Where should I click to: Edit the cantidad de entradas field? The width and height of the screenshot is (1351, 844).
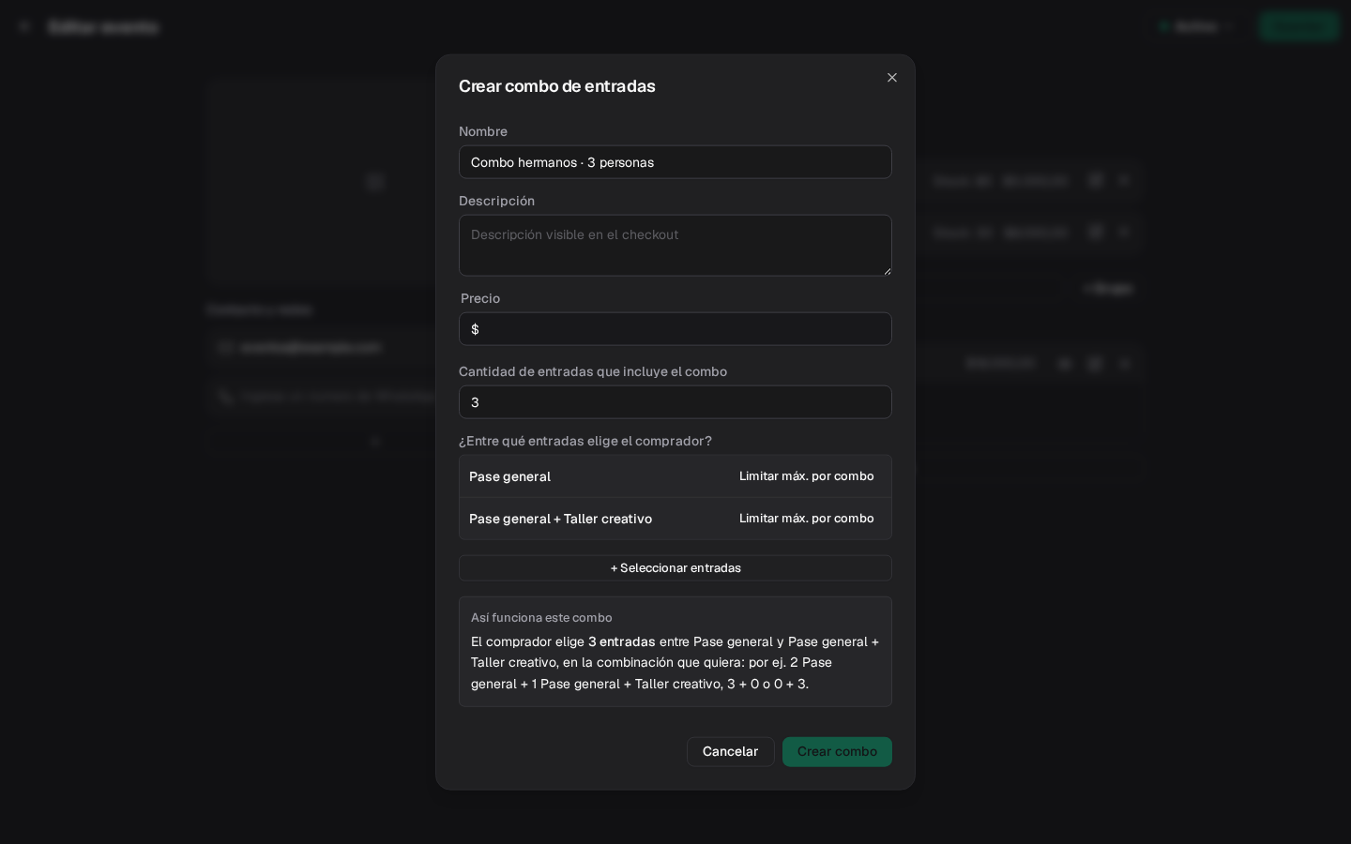coord(675,402)
